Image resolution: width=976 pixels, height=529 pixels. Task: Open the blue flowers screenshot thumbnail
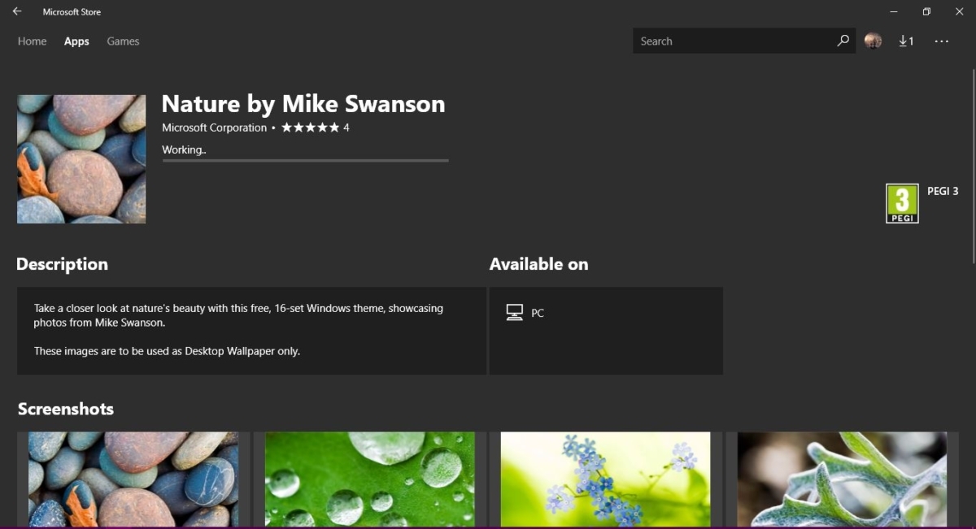[605, 479]
